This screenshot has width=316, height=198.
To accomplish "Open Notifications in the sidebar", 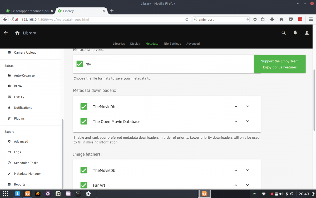I will point(23,108).
